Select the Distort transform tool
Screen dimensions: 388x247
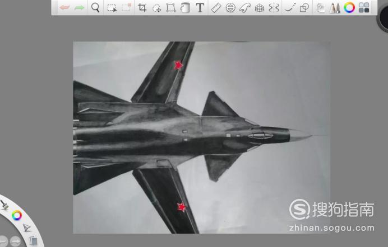point(171,8)
